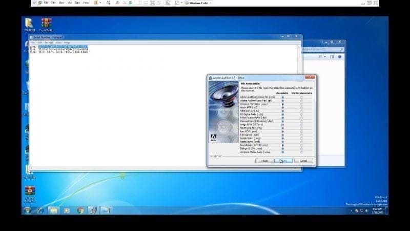Click the Send Ctrl+Alt+Del toolbar icon

click(108, 3)
